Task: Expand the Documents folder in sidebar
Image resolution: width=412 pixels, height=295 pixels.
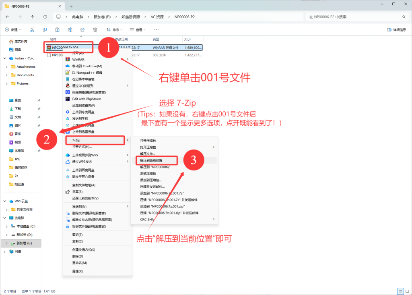Action: point(7,75)
